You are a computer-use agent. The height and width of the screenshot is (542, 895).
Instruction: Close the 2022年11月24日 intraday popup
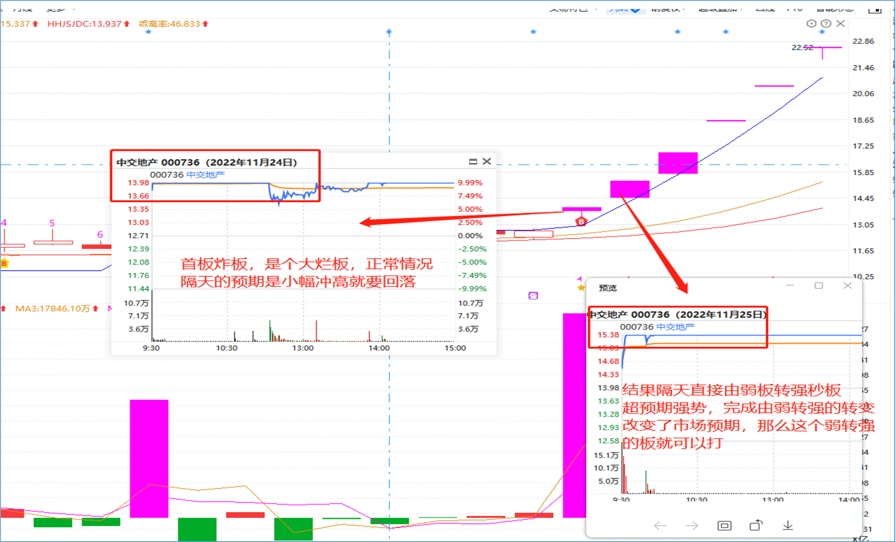point(487,162)
